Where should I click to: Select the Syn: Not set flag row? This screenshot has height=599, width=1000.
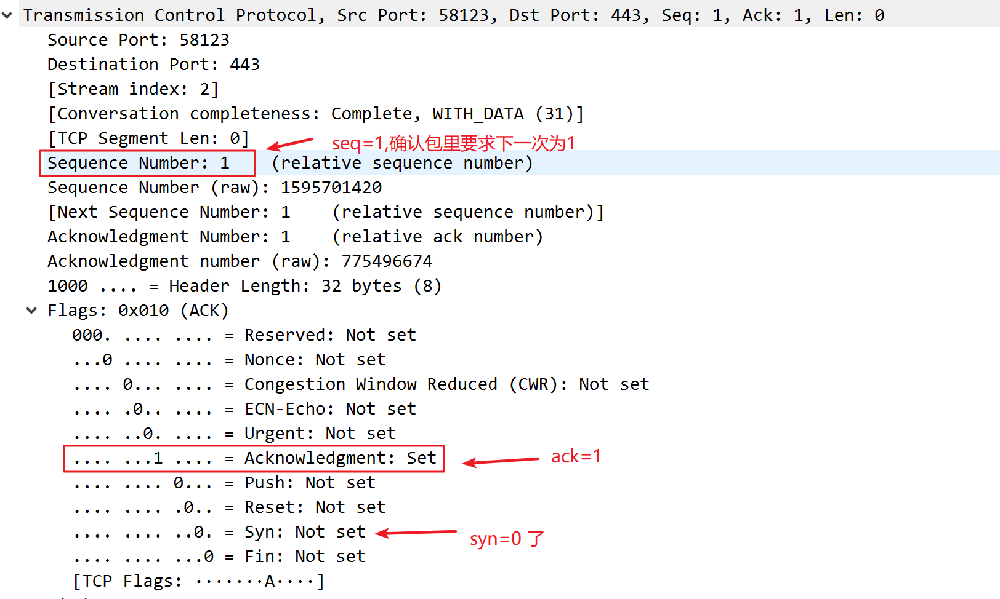click(219, 532)
